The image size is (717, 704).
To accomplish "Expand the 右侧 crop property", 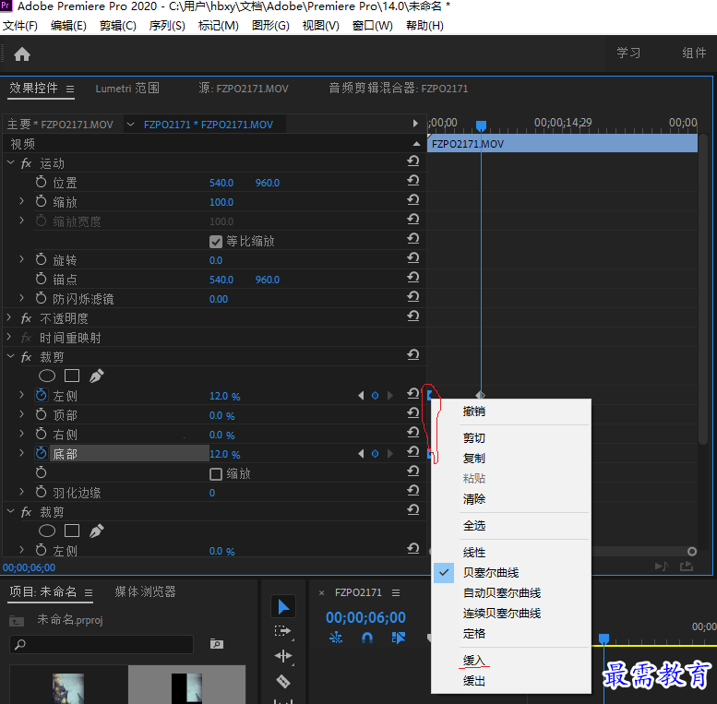I will click(21, 434).
